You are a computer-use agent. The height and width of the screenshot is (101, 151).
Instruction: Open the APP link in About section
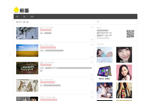[x=110, y=35]
